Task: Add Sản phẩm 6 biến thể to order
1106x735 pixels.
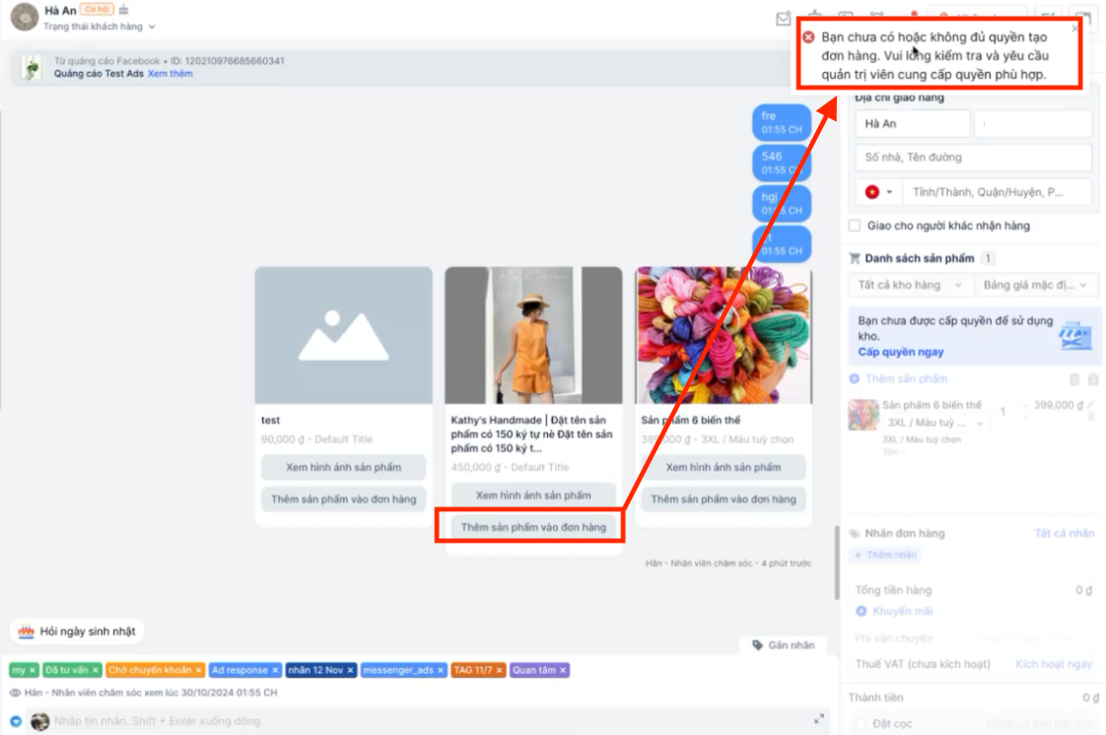Action: pos(723,499)
